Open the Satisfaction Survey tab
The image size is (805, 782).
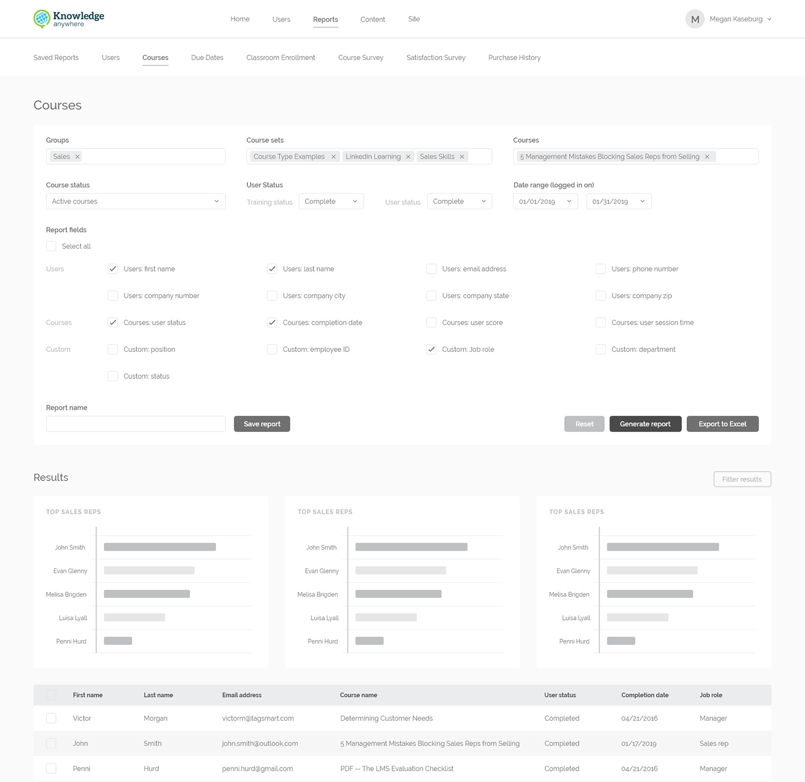436,57
